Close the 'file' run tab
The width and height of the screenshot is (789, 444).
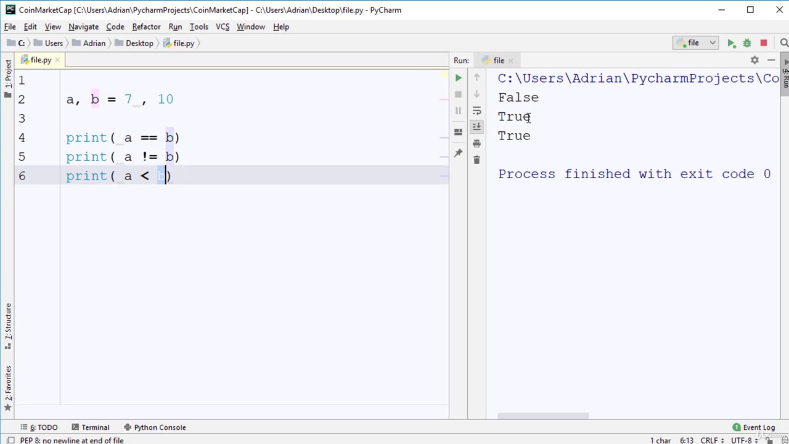coord(511,60)
